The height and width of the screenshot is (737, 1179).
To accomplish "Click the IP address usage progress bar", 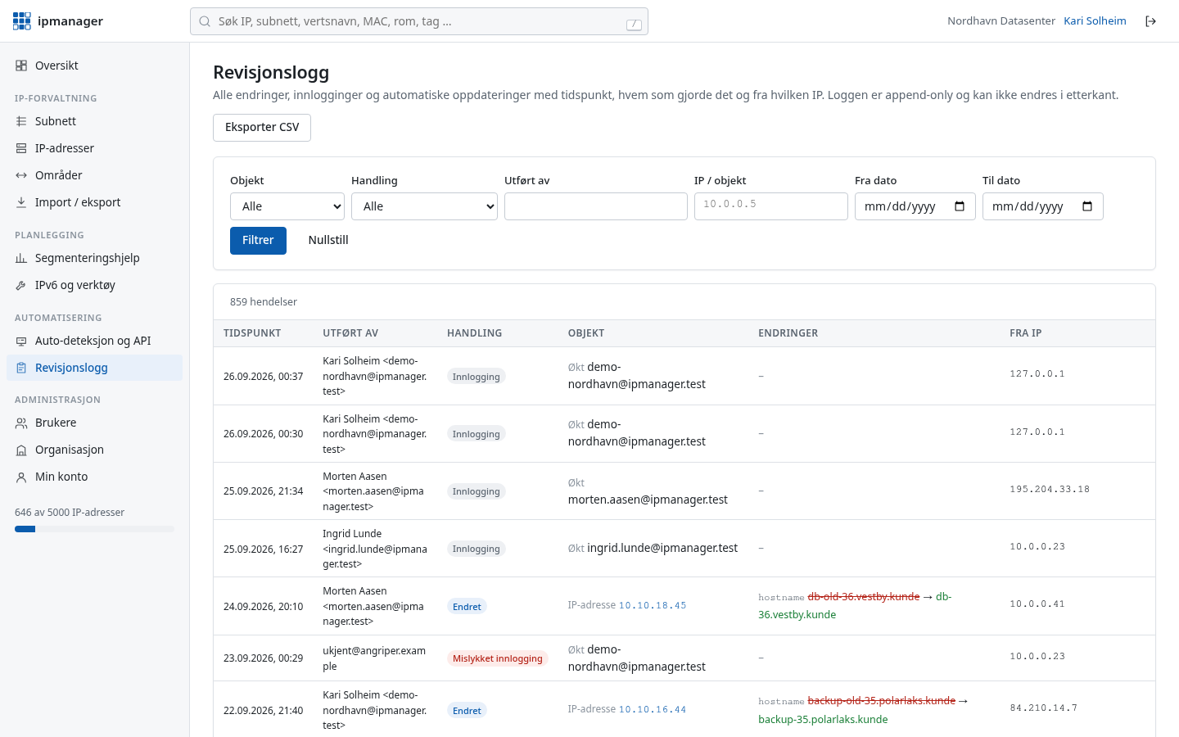I will [94, 529].
